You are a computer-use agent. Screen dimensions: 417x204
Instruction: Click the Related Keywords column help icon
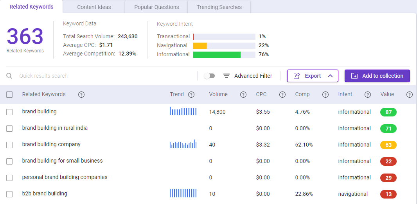point(81,95)
